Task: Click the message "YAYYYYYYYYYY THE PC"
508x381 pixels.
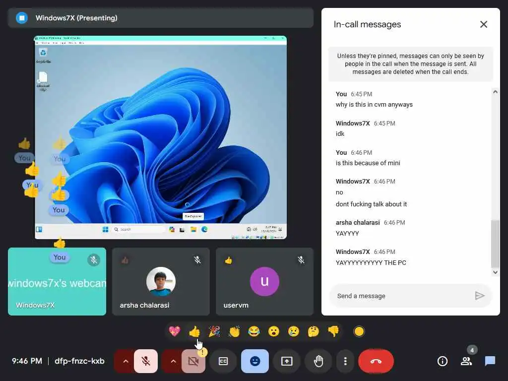Action: [371, 263]
